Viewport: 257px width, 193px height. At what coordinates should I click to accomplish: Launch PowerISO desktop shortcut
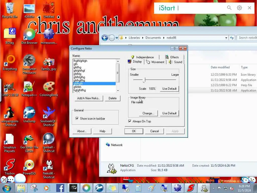(29, 167)
